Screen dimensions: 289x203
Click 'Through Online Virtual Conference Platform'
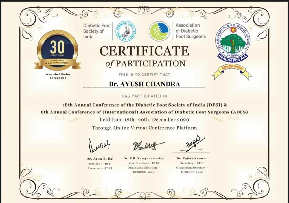(x=144, y=128)
